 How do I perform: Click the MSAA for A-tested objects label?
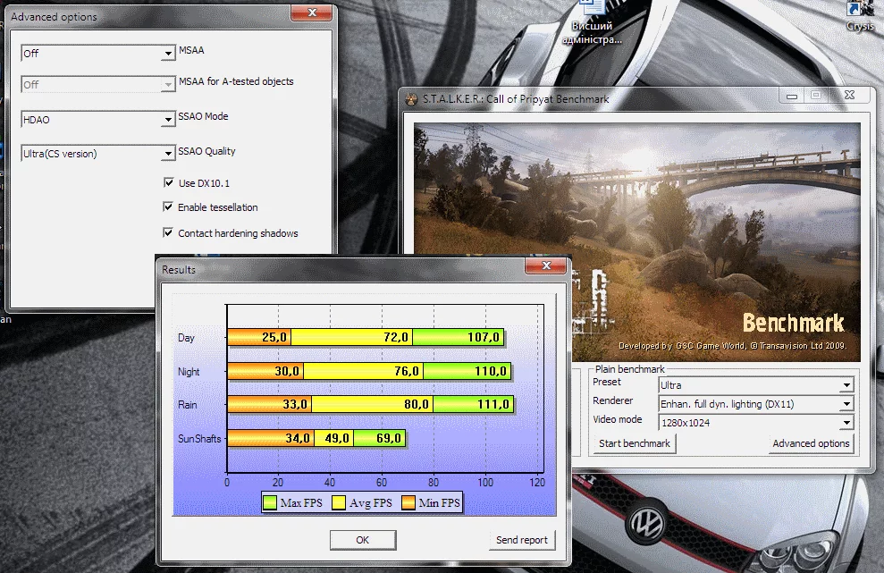click(236, 81)
